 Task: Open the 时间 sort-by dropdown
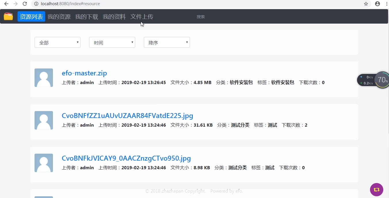click(112, 42)
